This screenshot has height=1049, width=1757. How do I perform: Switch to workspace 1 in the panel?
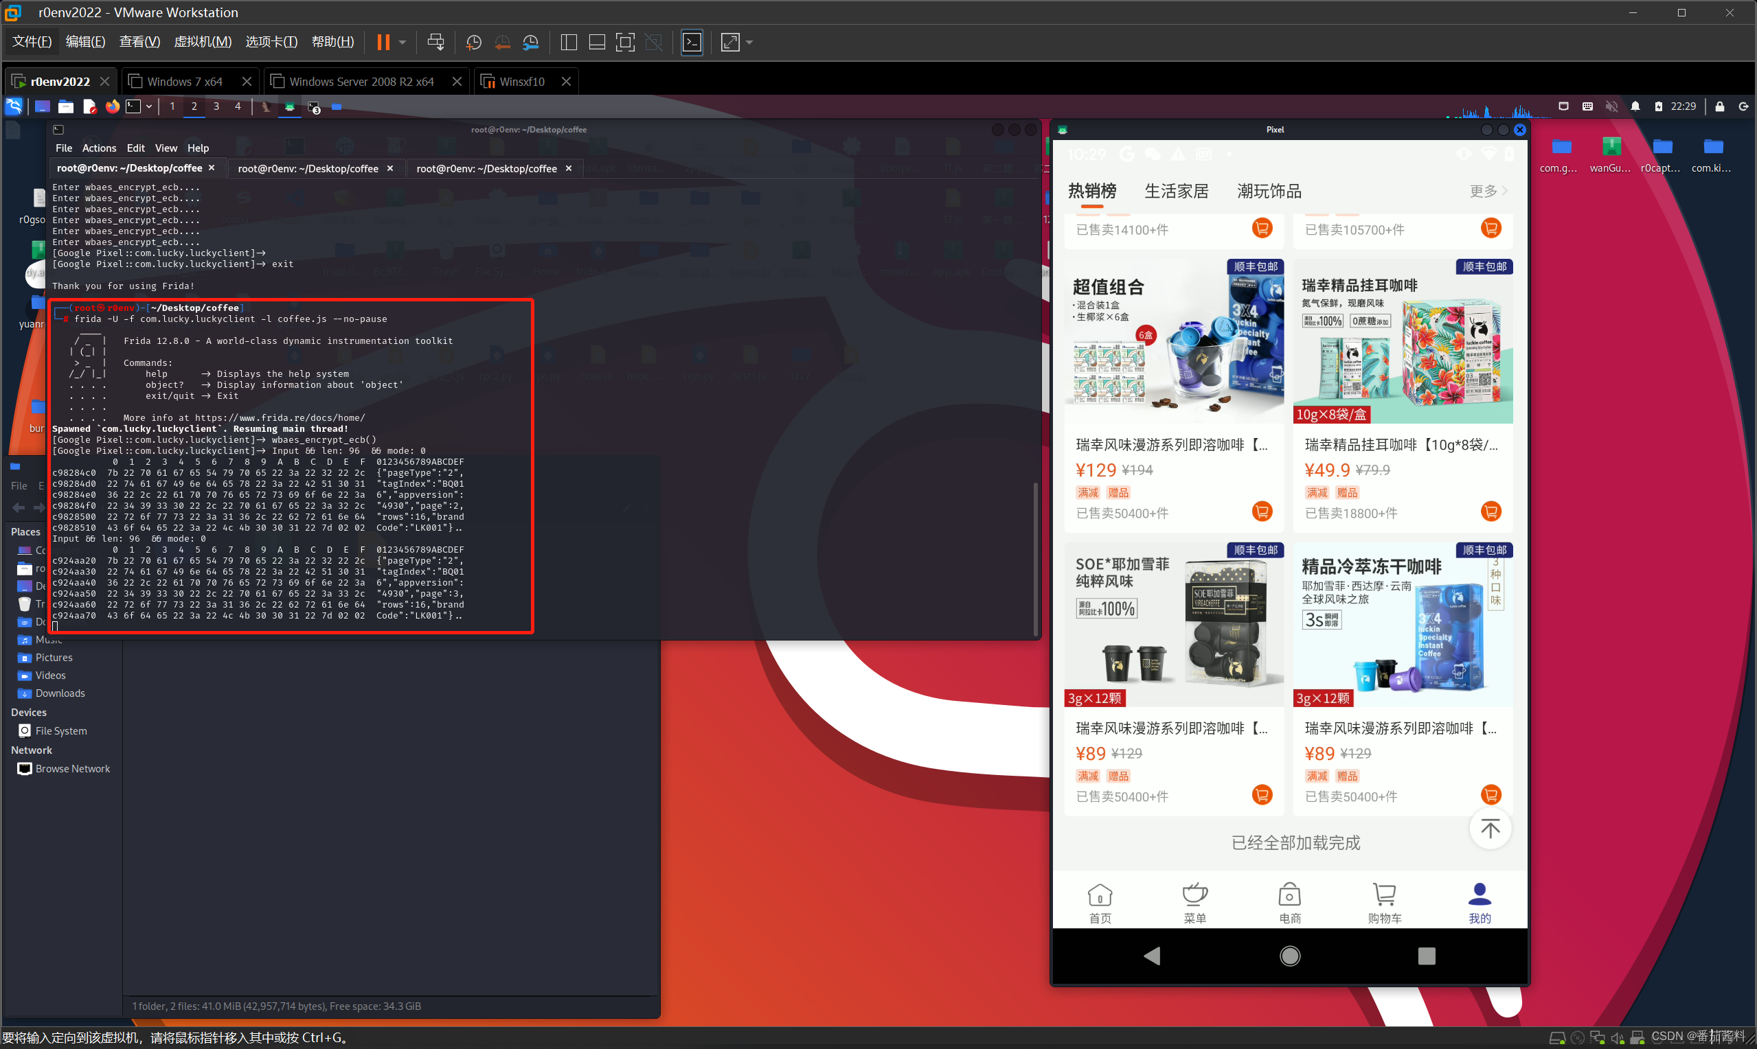pos(172,106)
